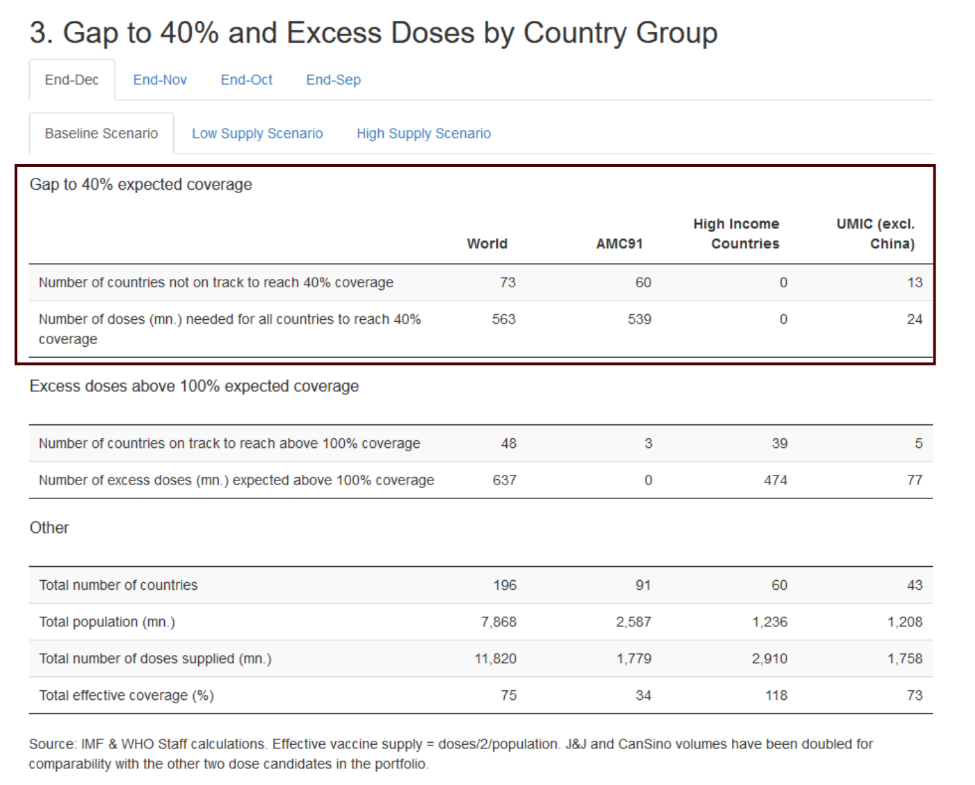Switch to the End-Nov tab
The height and width of the screenshot is (785, 975).
point(160,80)
